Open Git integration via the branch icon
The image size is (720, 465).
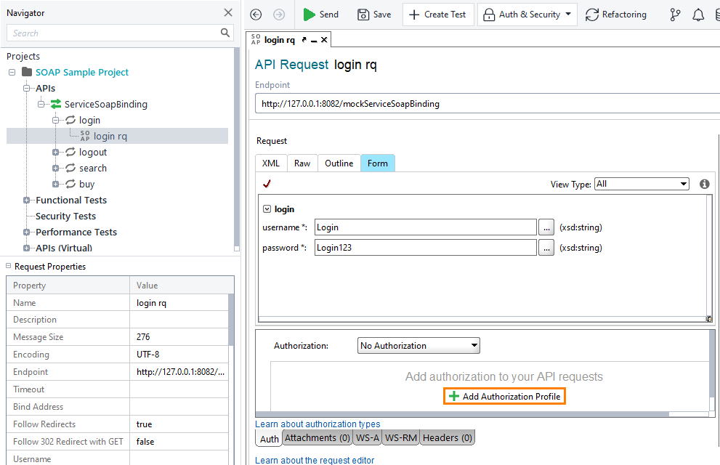[x=675, y=14]
